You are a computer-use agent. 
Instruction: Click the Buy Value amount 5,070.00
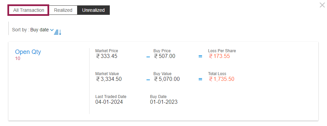point(167,79)
